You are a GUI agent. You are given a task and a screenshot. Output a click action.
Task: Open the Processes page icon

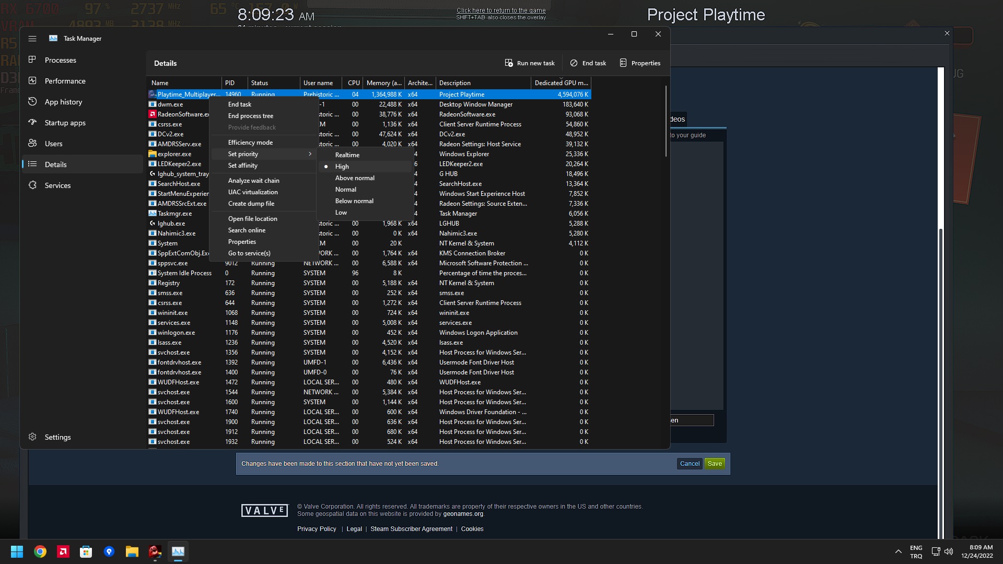click(x=32, y=60)
